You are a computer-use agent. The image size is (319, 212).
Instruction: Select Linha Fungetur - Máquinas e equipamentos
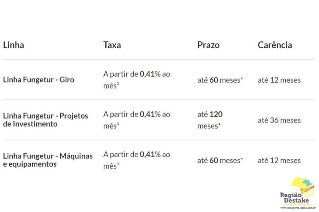[x=48, y=160]
